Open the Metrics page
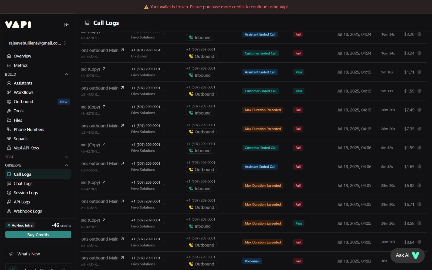The width and height of the screenshot is (432, 270). click(21, 65)
